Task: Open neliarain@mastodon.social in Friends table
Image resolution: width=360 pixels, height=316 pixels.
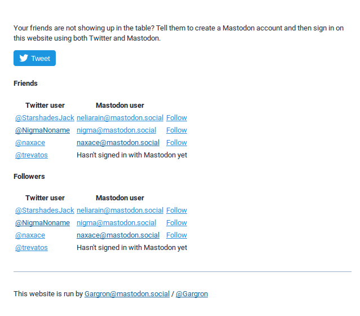Action: 120,118
